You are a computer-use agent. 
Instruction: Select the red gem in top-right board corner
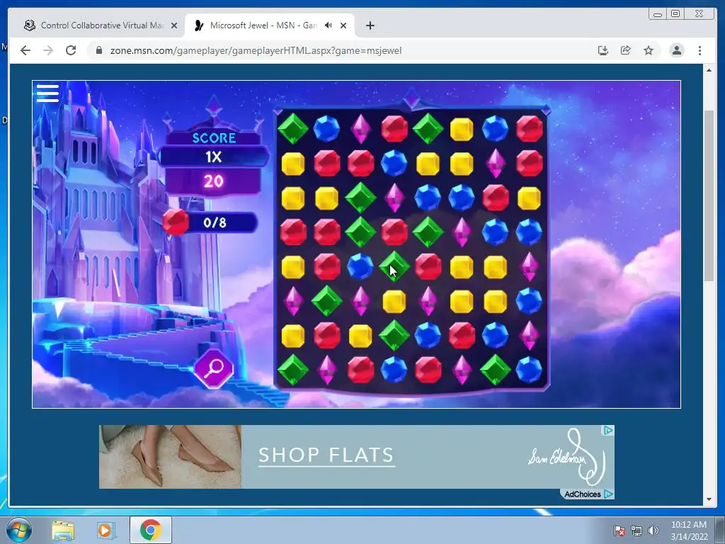pyautogui.click(x=529, y=129)
